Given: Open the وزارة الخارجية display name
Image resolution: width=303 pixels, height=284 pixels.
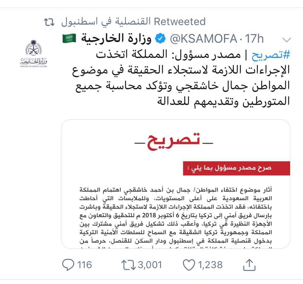Looking at the screenshot, I should tap(116, 38).
